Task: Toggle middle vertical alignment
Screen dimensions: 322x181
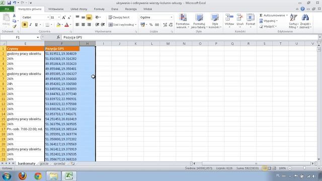Action: [x=83, y=18]
